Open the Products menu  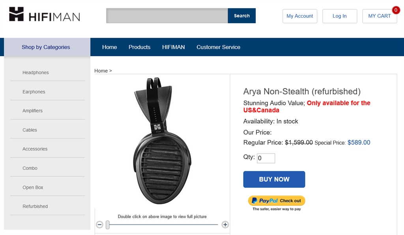[139, 47]
